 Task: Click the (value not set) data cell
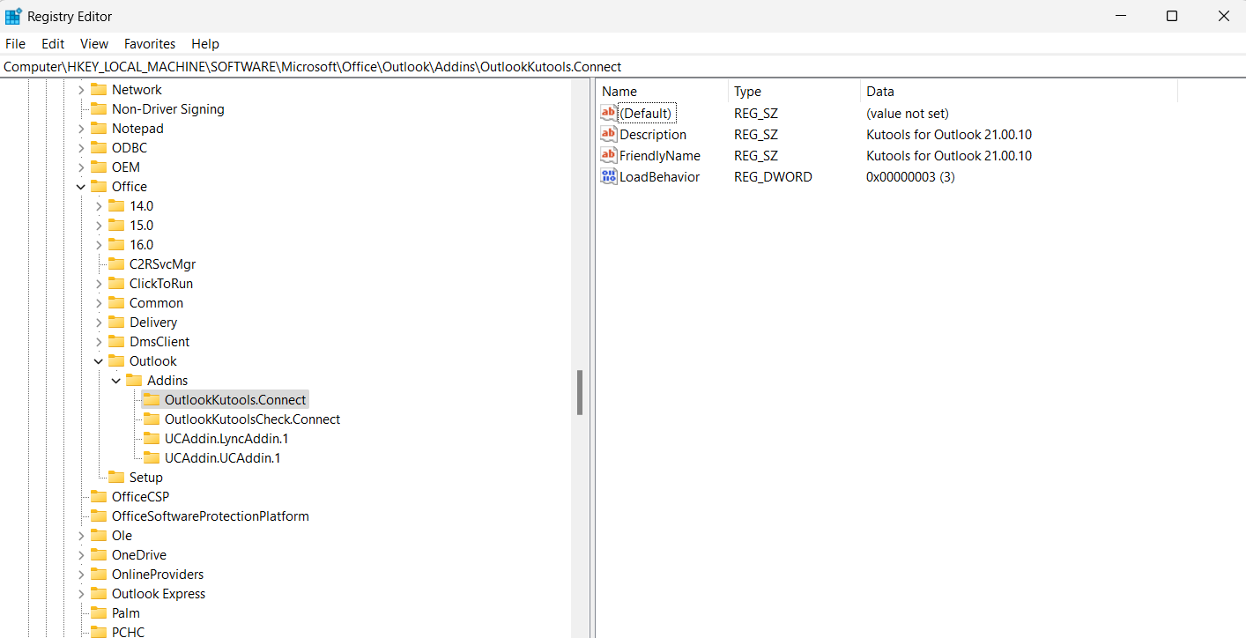pos(908,113)
